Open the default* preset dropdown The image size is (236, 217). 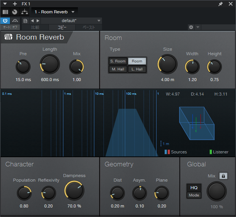(x=71, y=21)
